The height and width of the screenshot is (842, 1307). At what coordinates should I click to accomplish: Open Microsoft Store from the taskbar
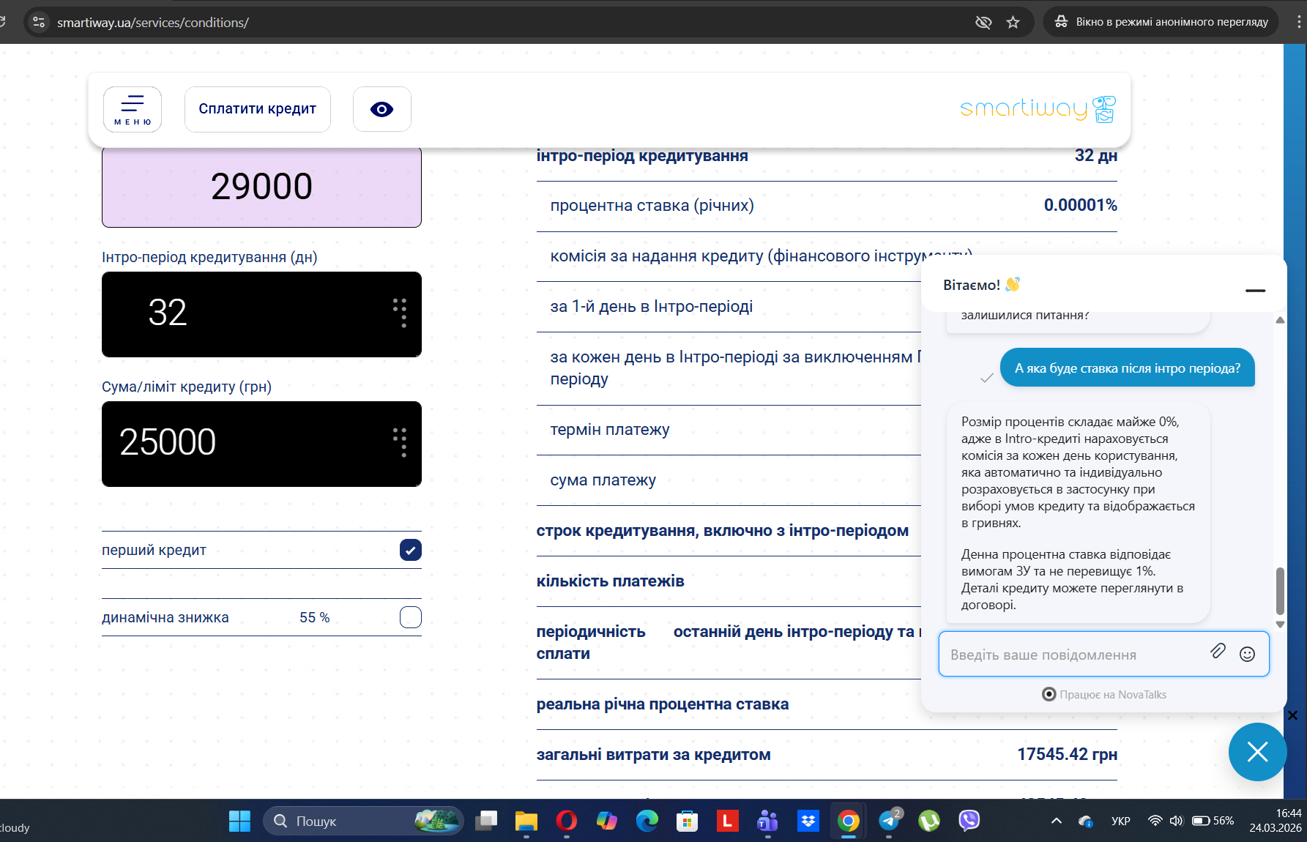click(687, 821)
